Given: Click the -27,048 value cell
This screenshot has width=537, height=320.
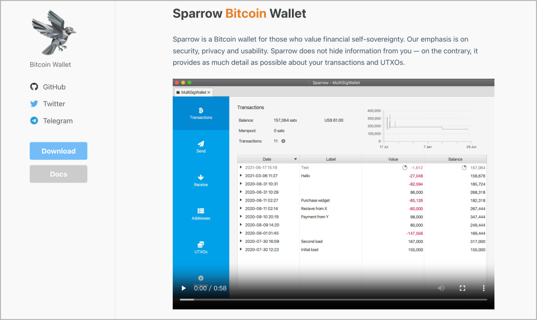Looking at the screenshot, I should pos(416,176).
